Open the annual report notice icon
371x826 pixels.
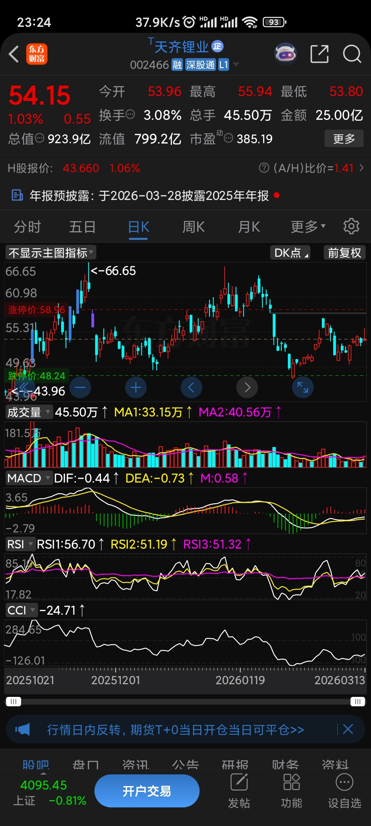17,195
